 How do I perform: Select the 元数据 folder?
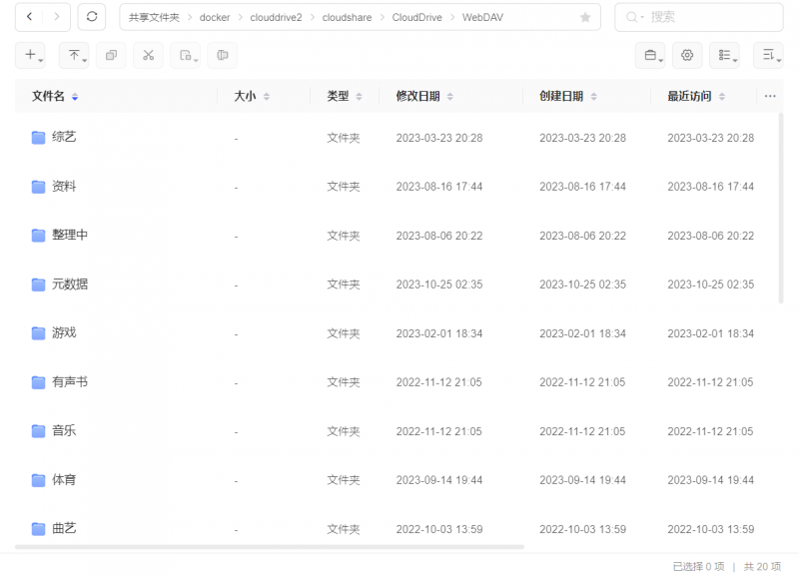coord(70,284)
